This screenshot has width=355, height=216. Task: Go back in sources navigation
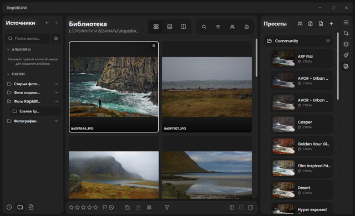pyautogui.click(x=47, y=23)
